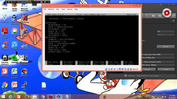Select the Microsoft PowerPoint desktop shortcut
The image size is (177, 99).
point(14,87)
